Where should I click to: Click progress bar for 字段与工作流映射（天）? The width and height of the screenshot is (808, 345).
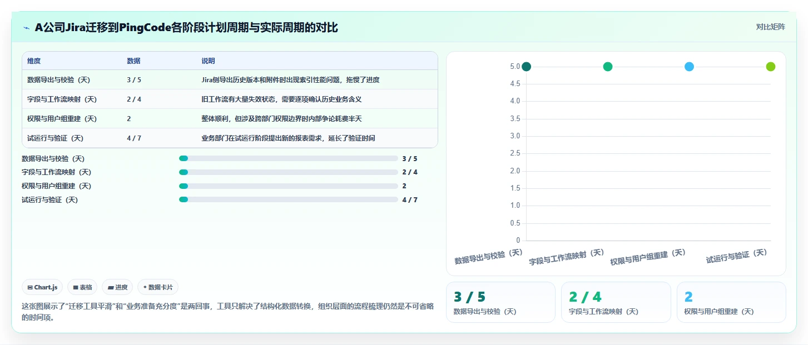pos(289,172)
